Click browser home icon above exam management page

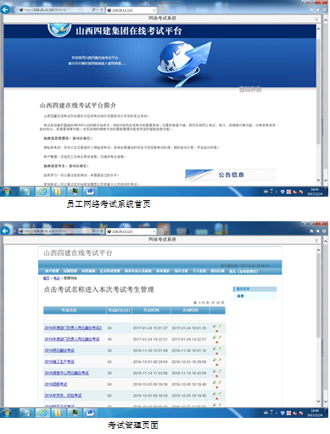click(311, 231)
